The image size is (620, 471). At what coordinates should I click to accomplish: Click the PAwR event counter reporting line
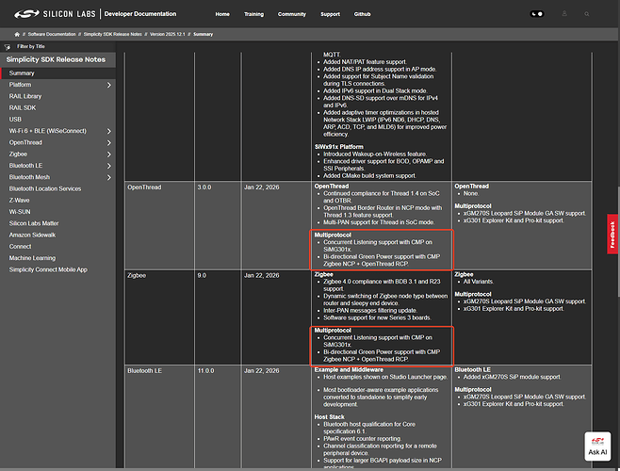click(362, 439)
